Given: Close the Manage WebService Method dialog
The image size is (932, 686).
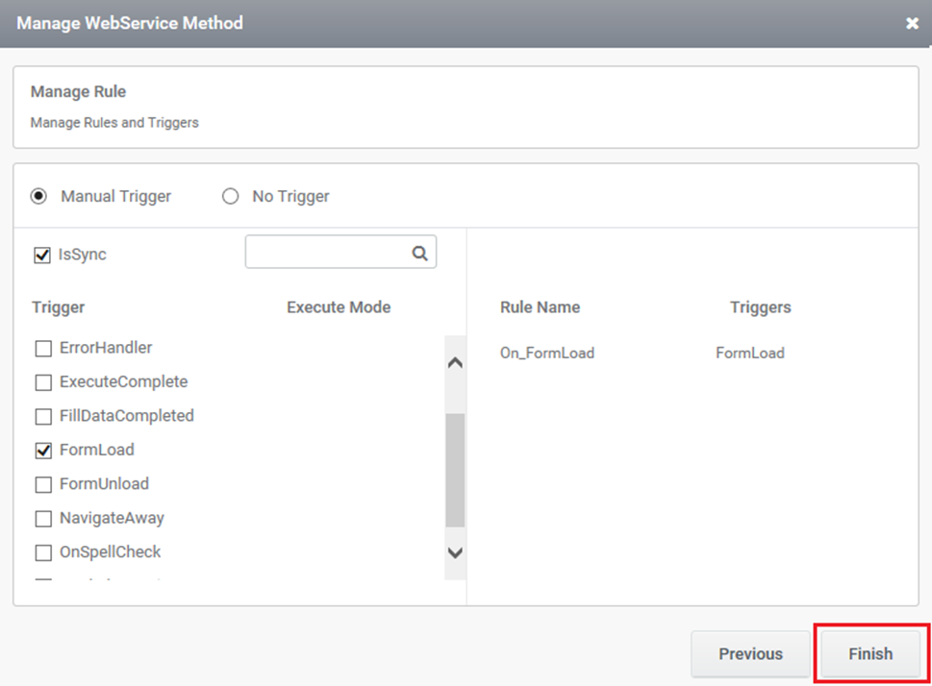Looking at the screenshot, I should 912,23.
